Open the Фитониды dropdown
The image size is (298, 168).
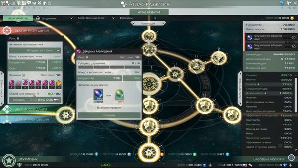point(138,18)
